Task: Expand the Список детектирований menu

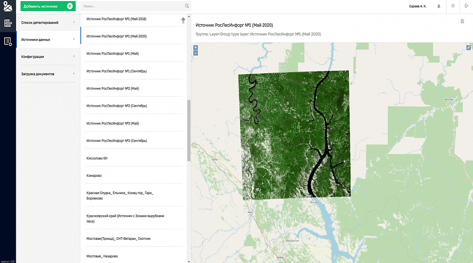Action: pyautogui.click(x=48, y=23)
